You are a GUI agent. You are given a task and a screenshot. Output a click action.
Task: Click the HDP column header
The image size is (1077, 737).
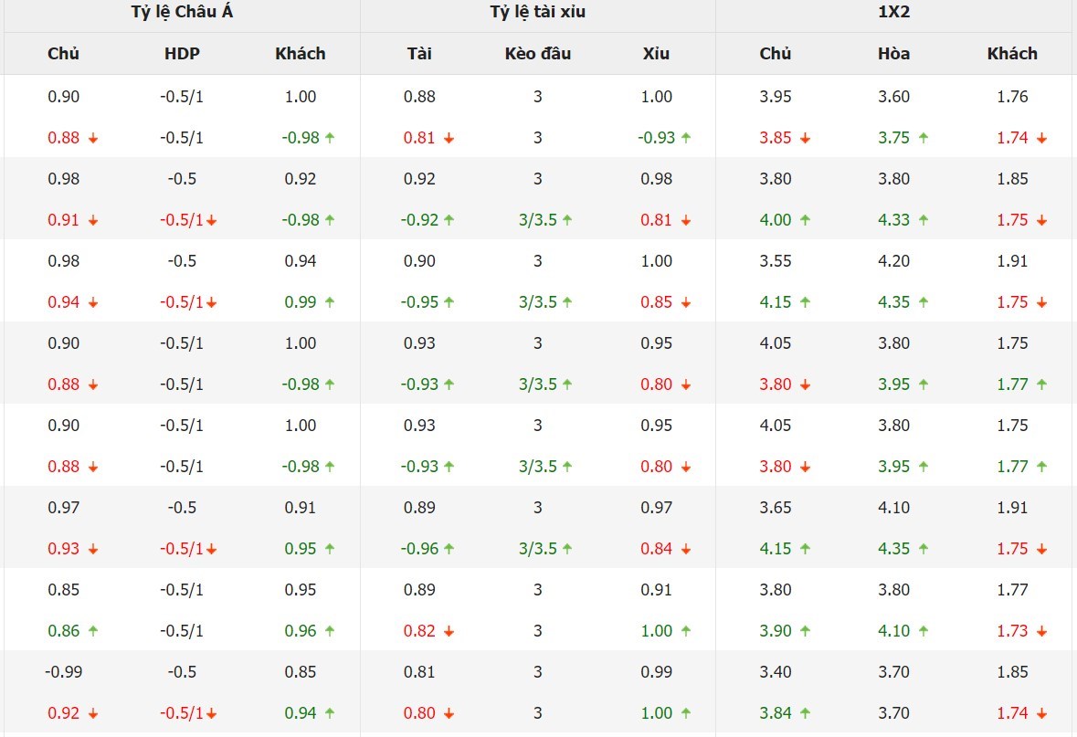[x=182, y=54]
